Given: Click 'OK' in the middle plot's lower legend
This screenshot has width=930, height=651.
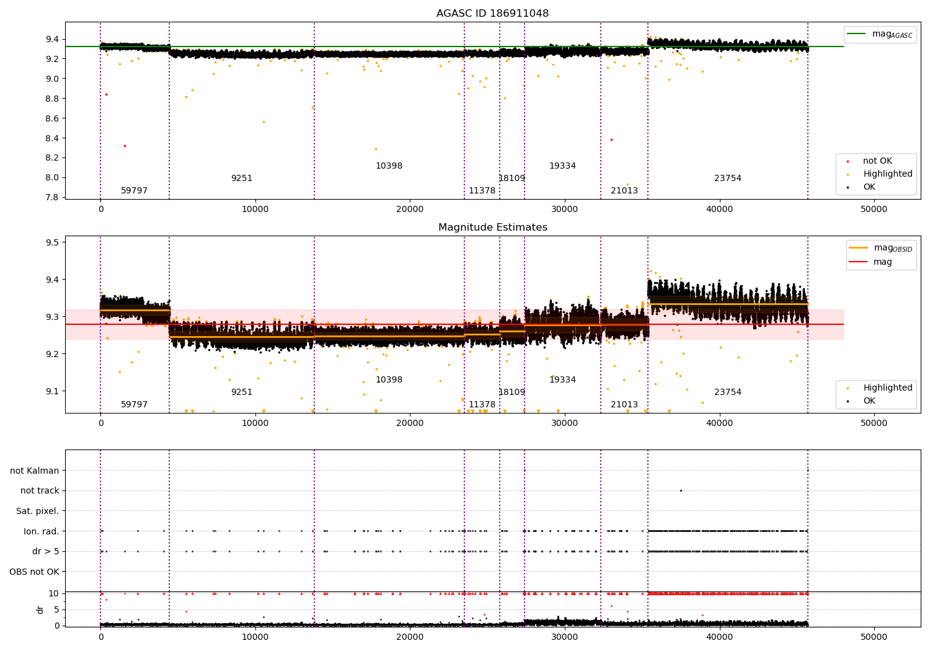Looking at the screenshot, I should [x=869, y=401].
